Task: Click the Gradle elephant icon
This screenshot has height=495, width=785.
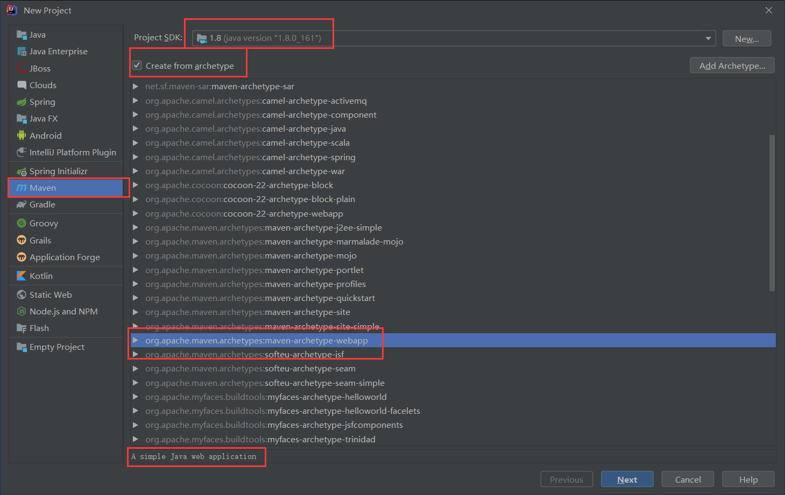Action: 22,205
